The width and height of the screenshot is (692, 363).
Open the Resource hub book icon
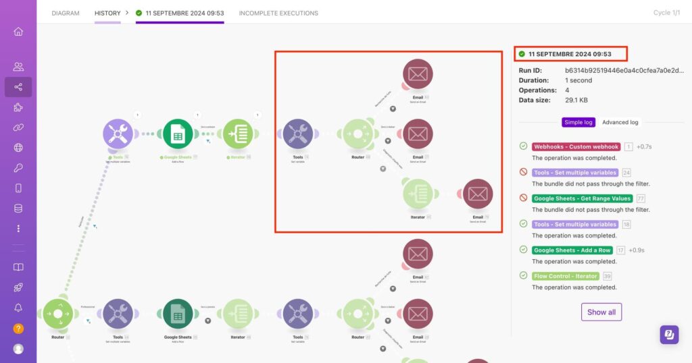click(x=18, y=267)
